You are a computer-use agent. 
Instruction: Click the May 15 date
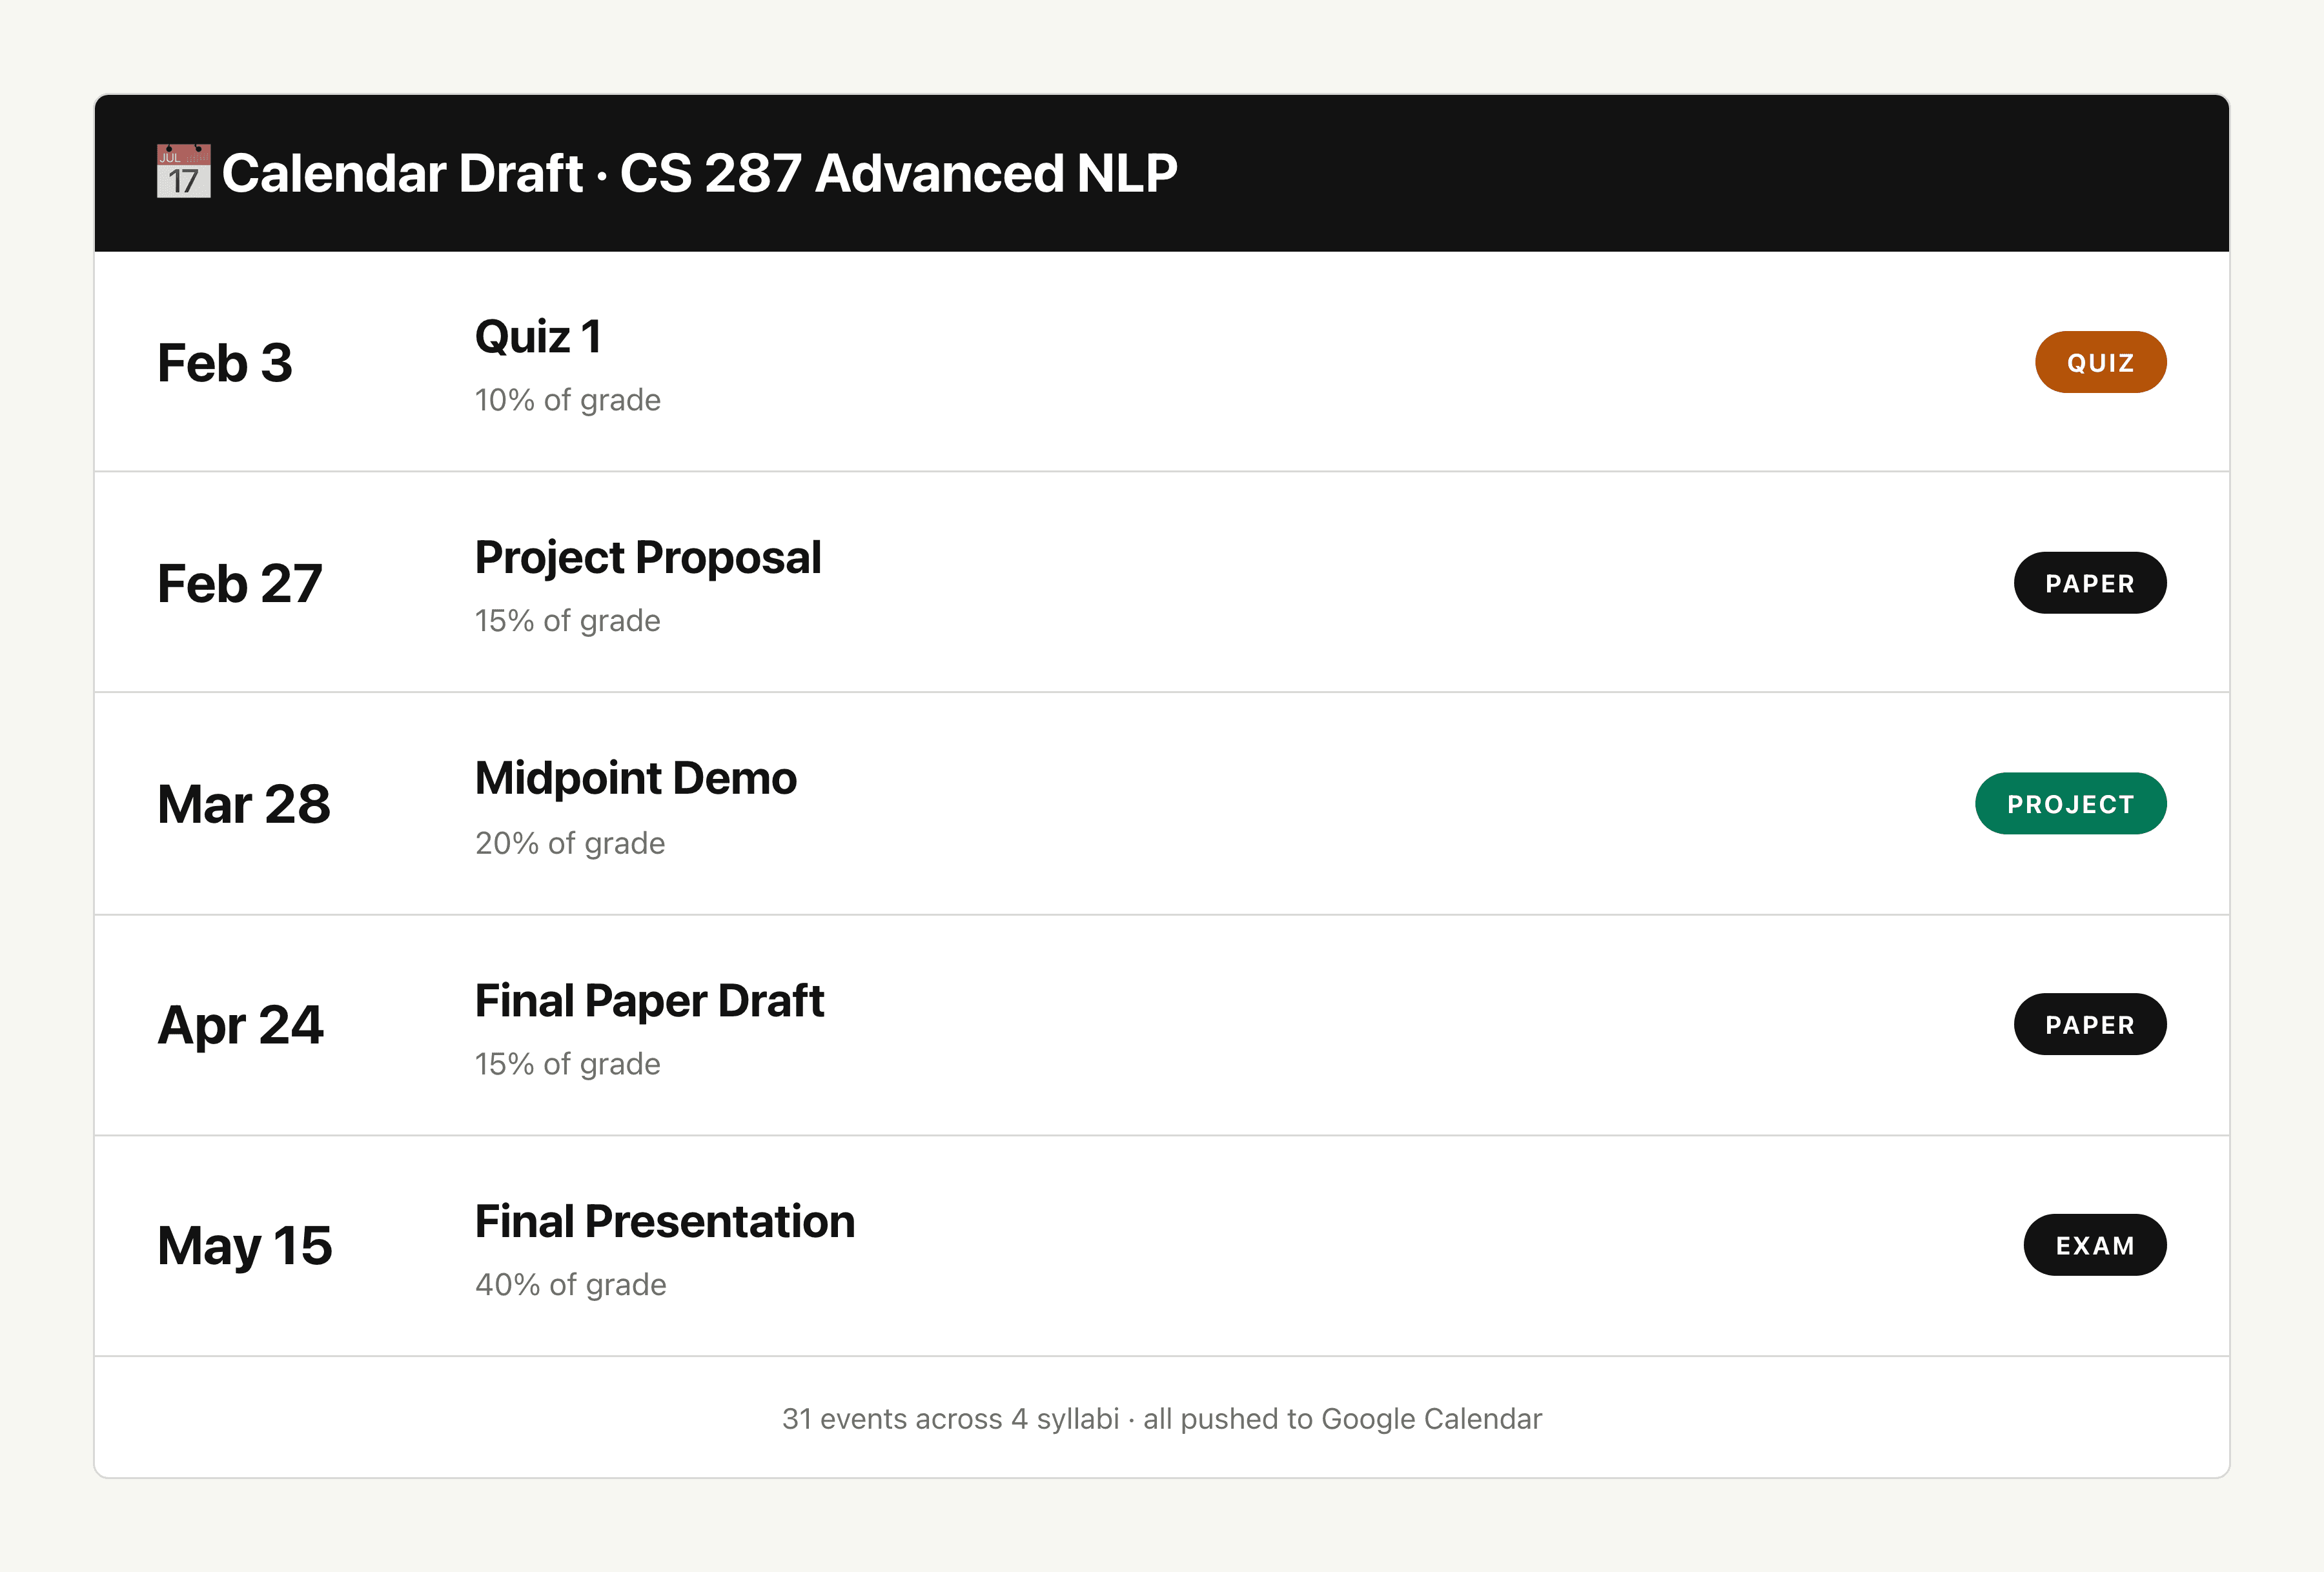pyautogui.click(x=245, y=1247)
